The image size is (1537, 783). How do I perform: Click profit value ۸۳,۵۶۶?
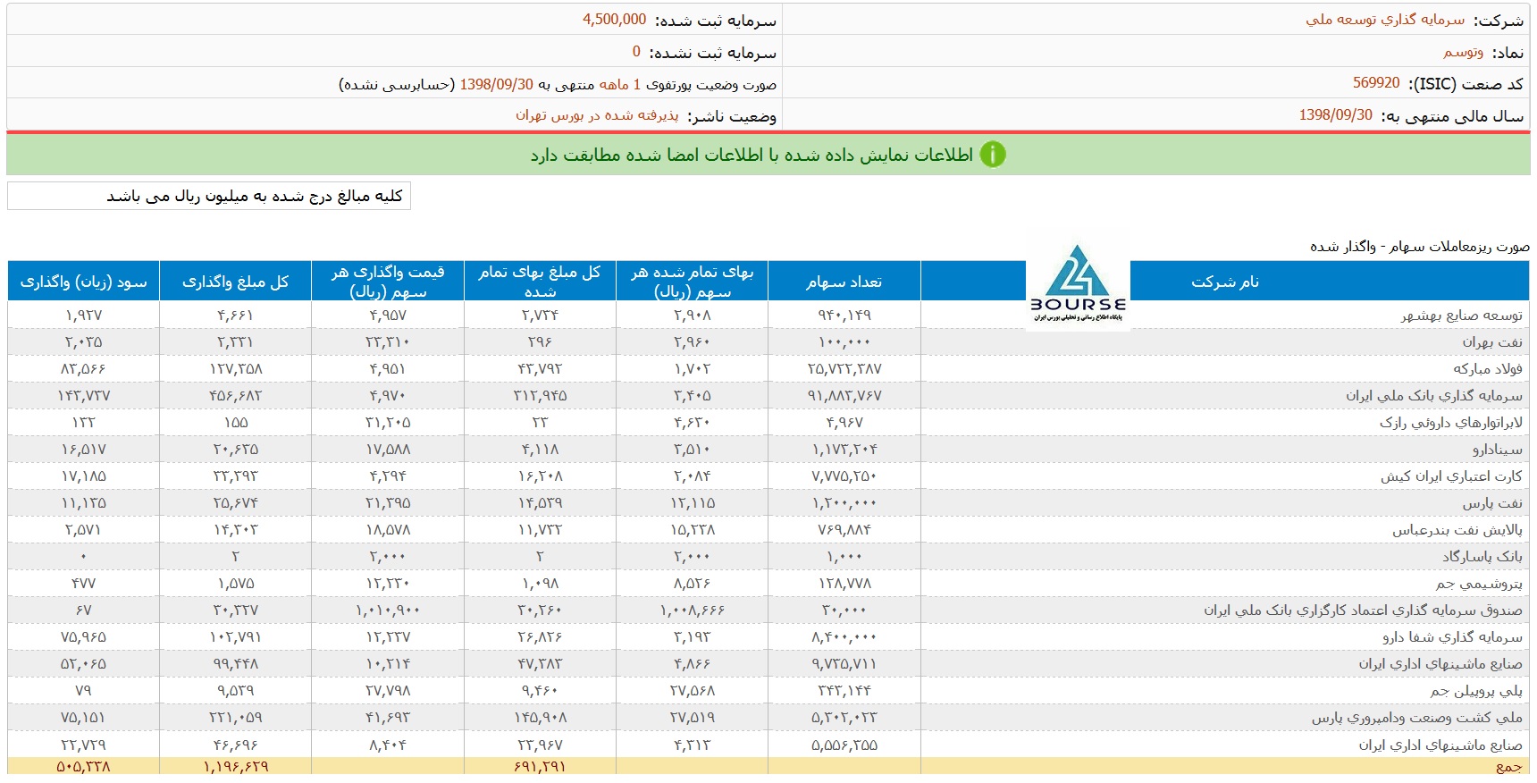coord(84,369)
